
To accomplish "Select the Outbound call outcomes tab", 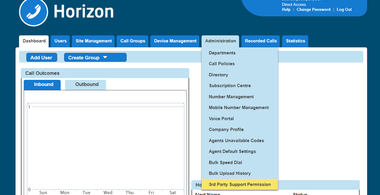I will 86,84.
